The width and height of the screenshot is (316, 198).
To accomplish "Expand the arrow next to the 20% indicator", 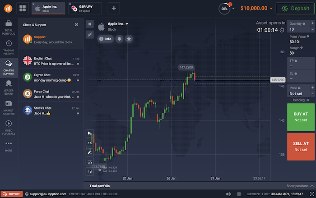I will [x=233, y=9].
